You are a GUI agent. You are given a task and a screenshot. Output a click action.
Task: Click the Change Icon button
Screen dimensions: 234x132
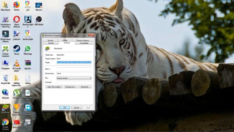[x=71, y=87]
